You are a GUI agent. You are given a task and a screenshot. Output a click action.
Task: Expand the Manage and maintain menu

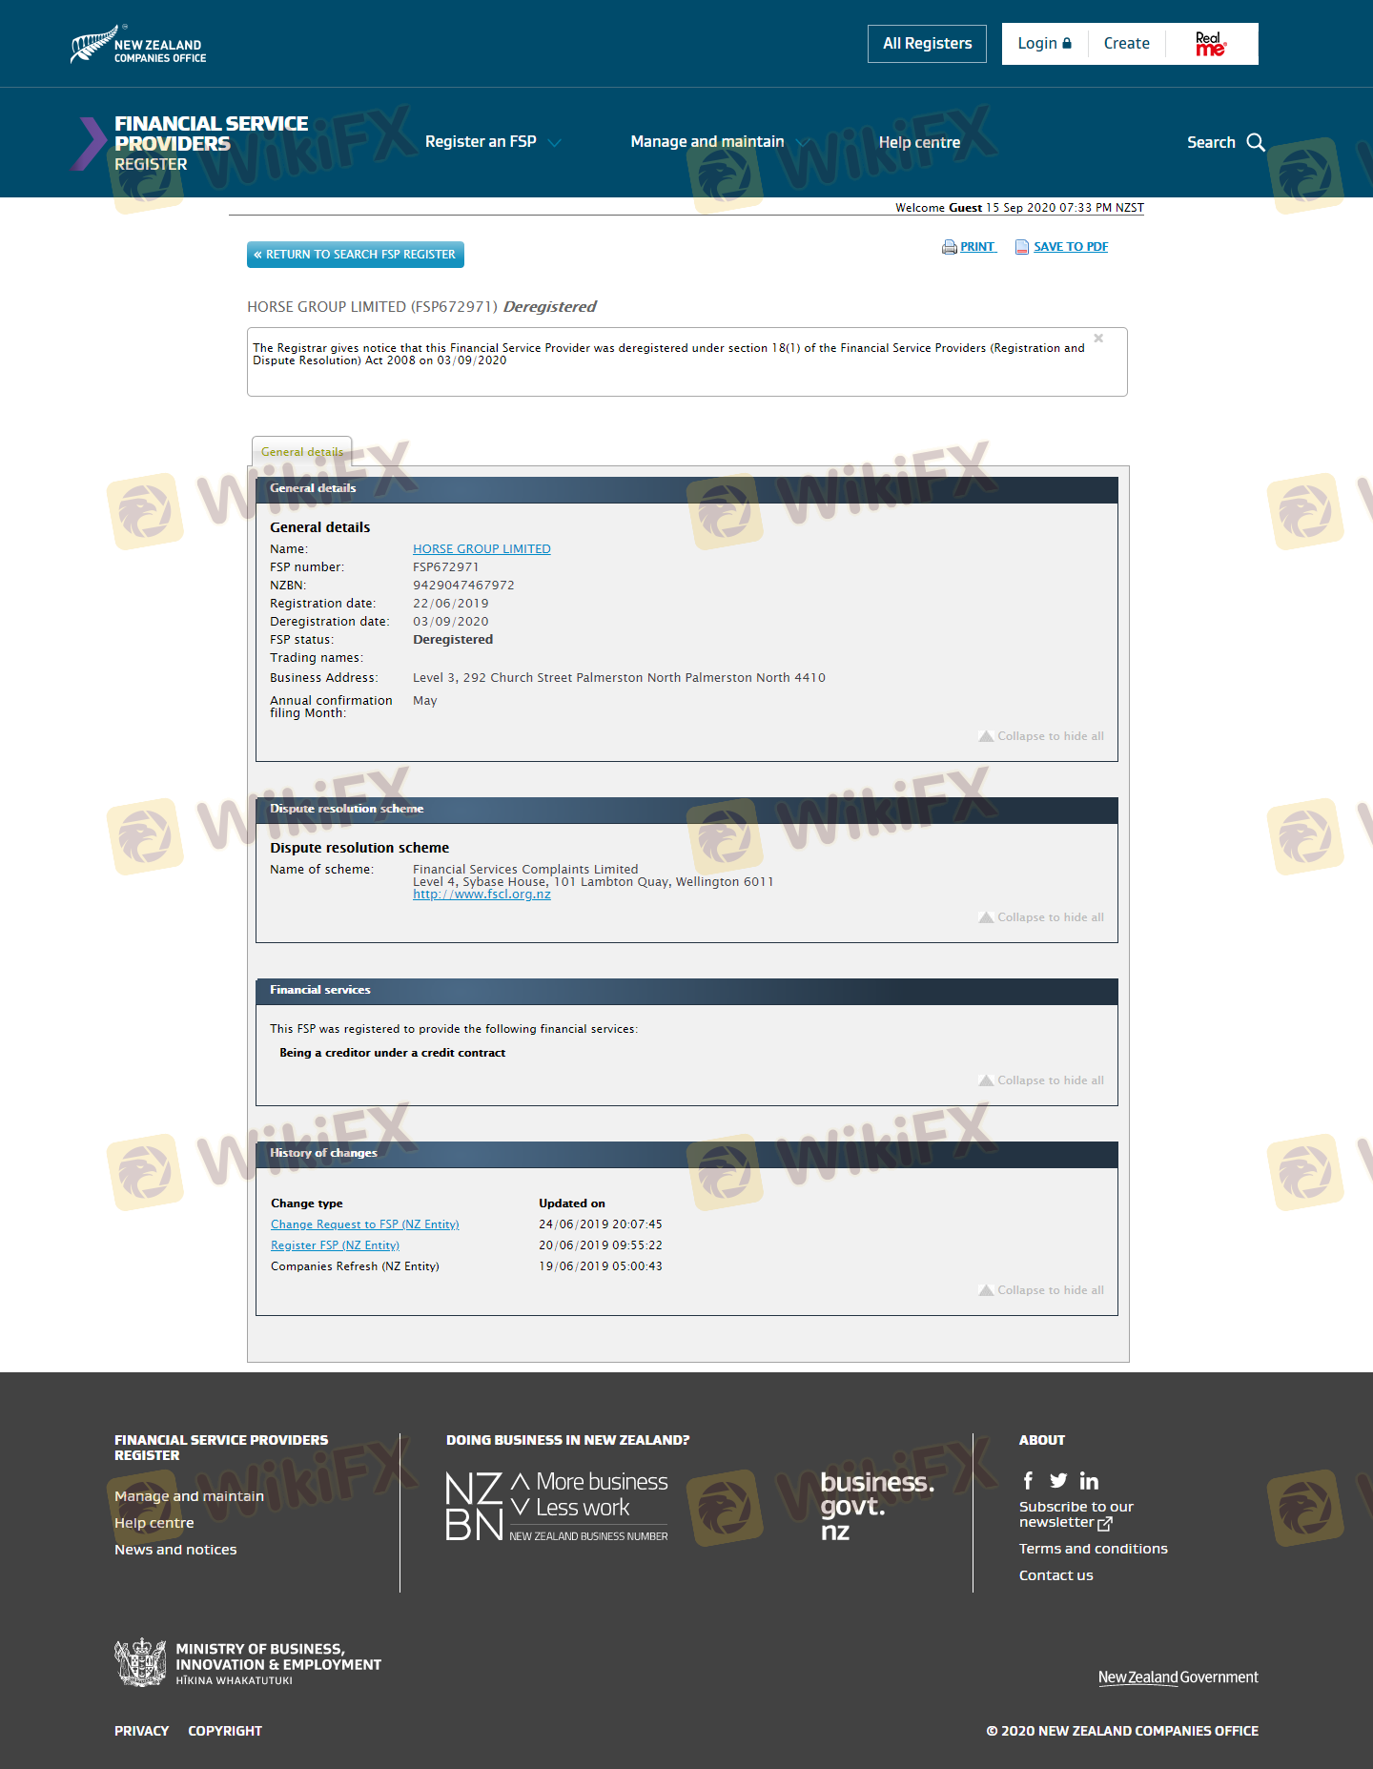coord(720,142)
